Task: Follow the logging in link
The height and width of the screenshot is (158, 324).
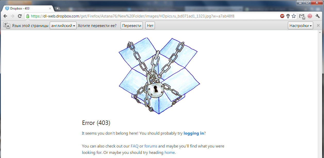Action: 194,133
